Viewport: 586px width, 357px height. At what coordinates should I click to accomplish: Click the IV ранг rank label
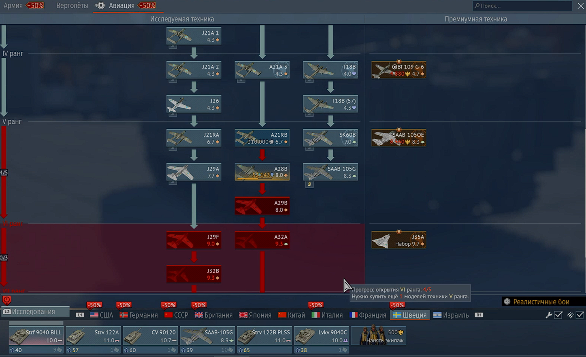[x=13, y=53]
